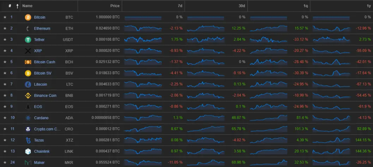
Task: Click the EOS logo icon
Action: [x=28, y=107]
